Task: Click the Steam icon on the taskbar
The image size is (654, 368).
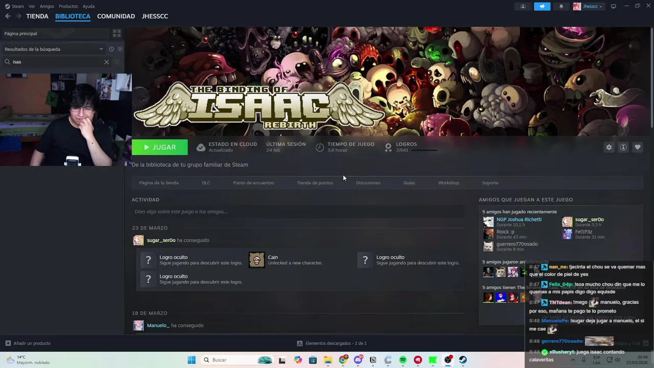Action: point(463,360)
